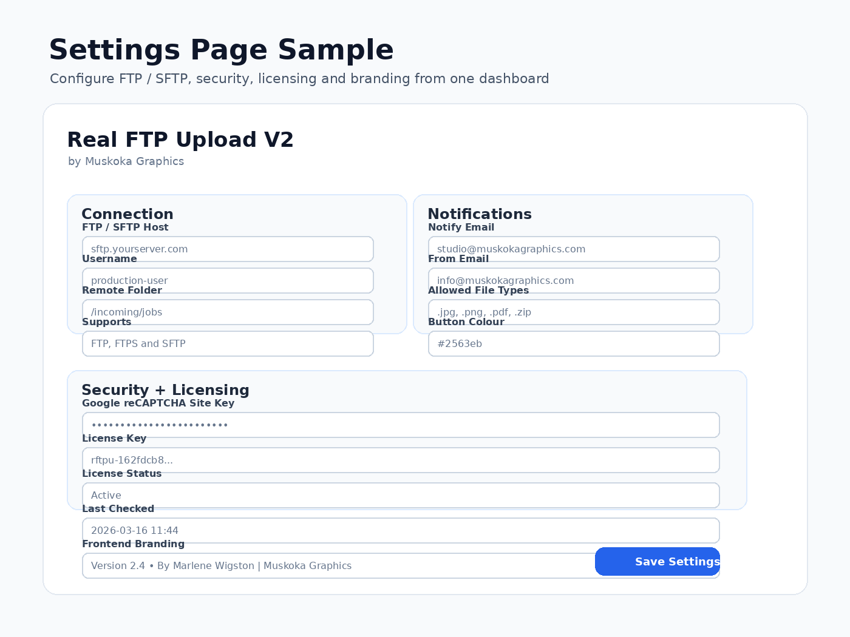The image size is (850, 637).
Task: Click the From Email input
Action: pos(574,281)
